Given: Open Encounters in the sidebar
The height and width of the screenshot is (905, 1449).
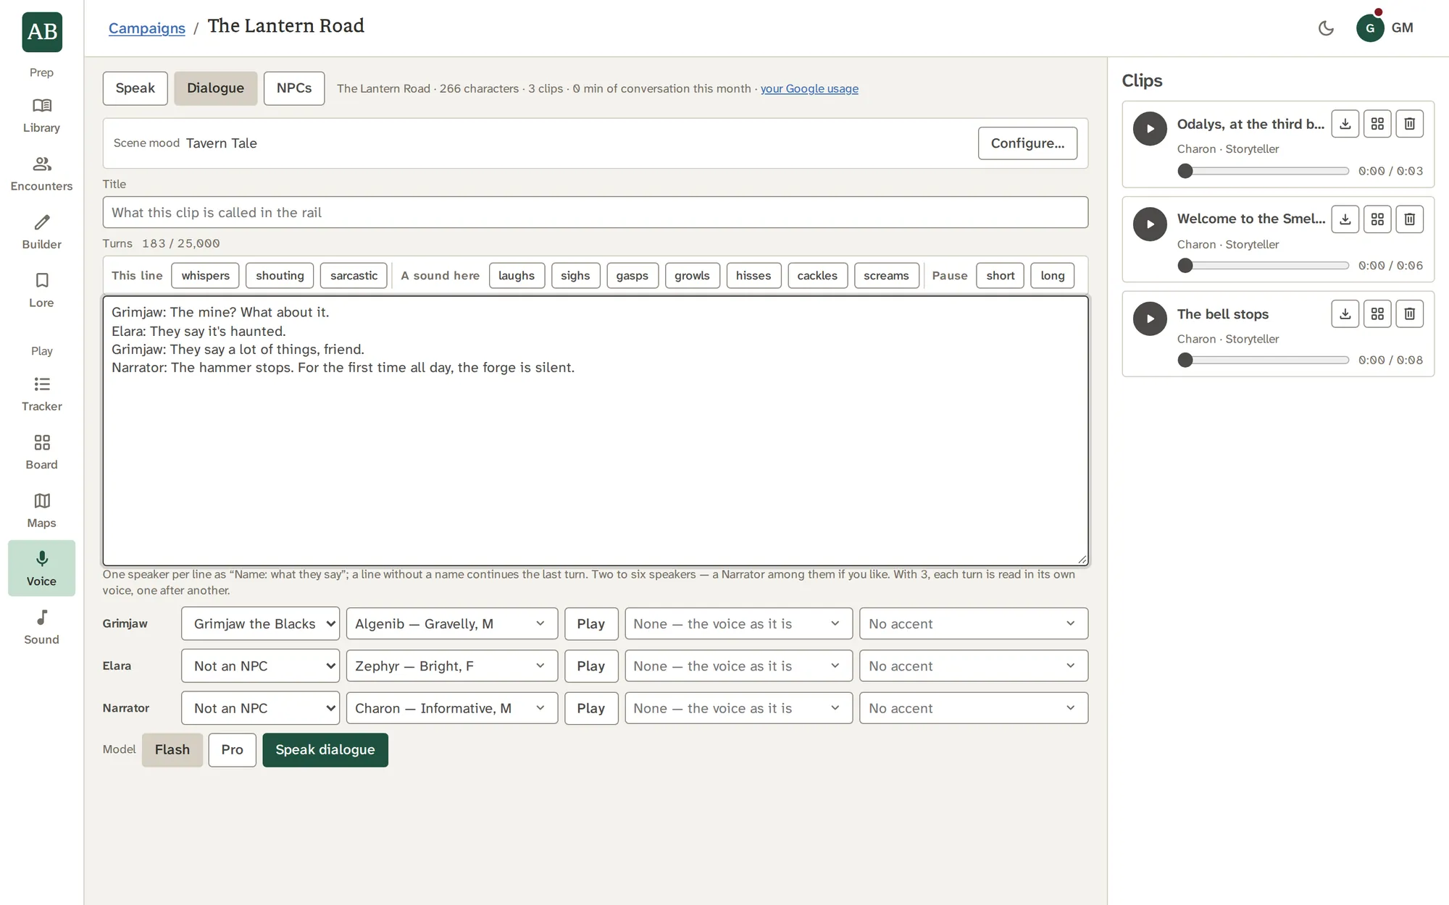Looking at the screenshot, I should tap(41, 174).
